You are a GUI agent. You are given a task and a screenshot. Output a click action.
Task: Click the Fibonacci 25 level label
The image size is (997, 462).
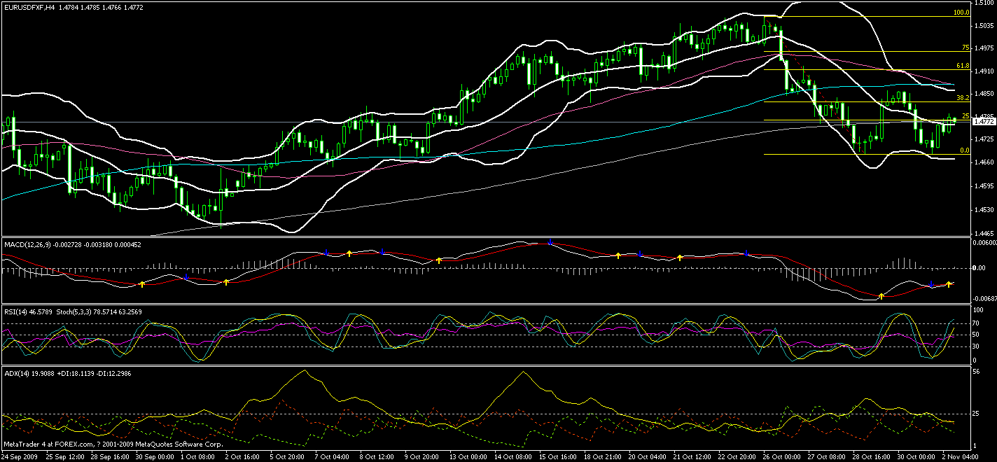(965, 116)
